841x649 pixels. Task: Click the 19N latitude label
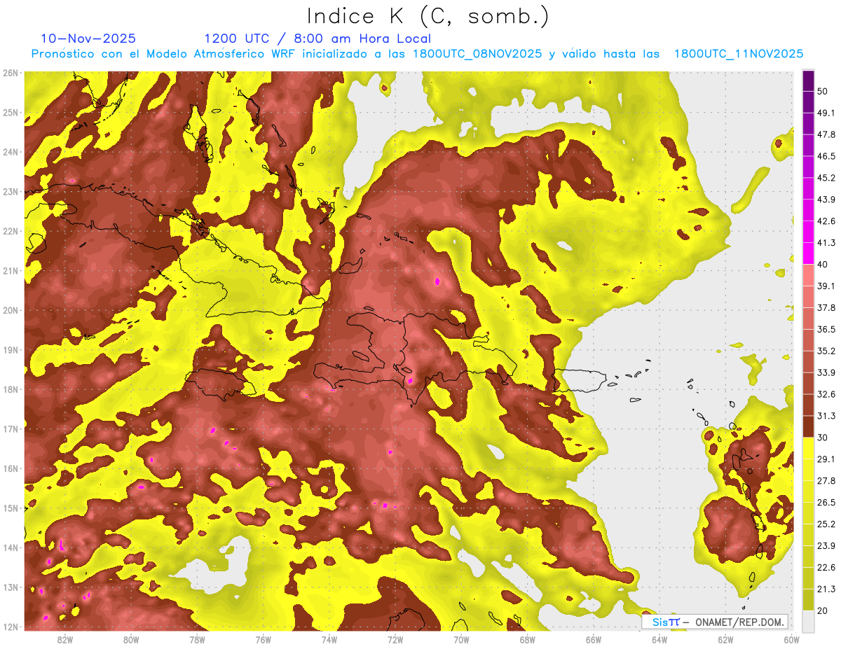[10, 350]
